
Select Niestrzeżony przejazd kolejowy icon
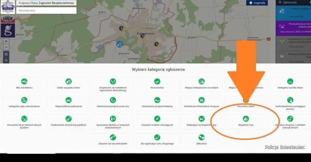(x=157, y=100)
